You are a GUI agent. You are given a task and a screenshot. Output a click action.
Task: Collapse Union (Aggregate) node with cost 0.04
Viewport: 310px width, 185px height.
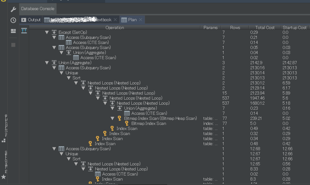click(61, 53)
